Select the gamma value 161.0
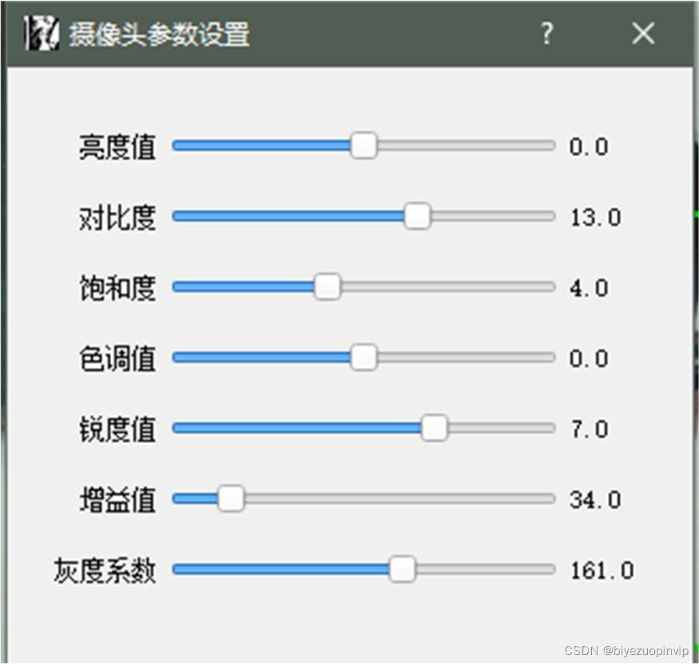The height and width of the screenshot is (664, 699). pyautogui.click(x=603, y=569)
